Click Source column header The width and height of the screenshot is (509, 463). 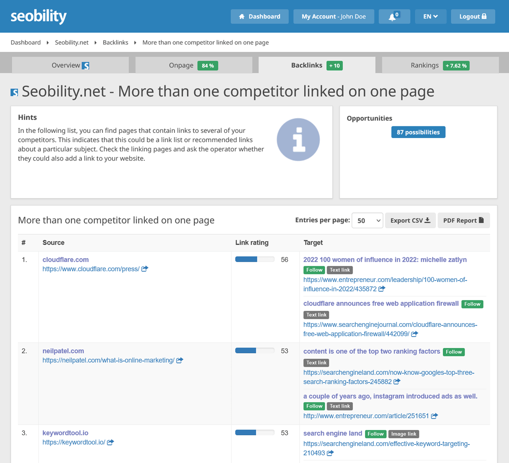click(x=53, y=243)
